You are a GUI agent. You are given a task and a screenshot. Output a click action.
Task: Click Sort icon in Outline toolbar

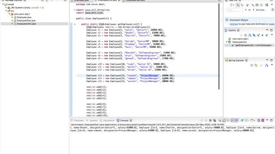(x=250, y=35)
